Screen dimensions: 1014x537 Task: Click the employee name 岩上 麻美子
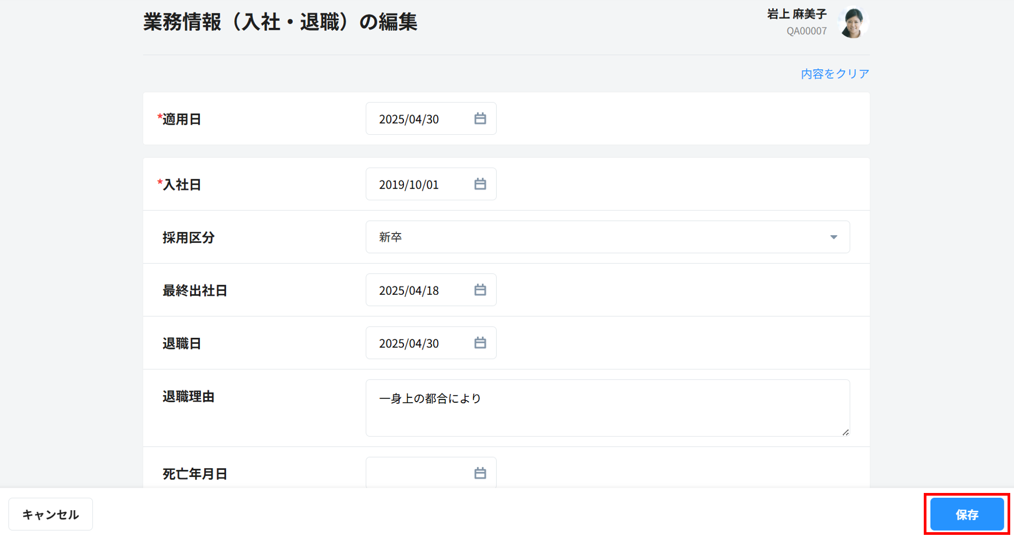pyautogui.click(x=796, y=14)
